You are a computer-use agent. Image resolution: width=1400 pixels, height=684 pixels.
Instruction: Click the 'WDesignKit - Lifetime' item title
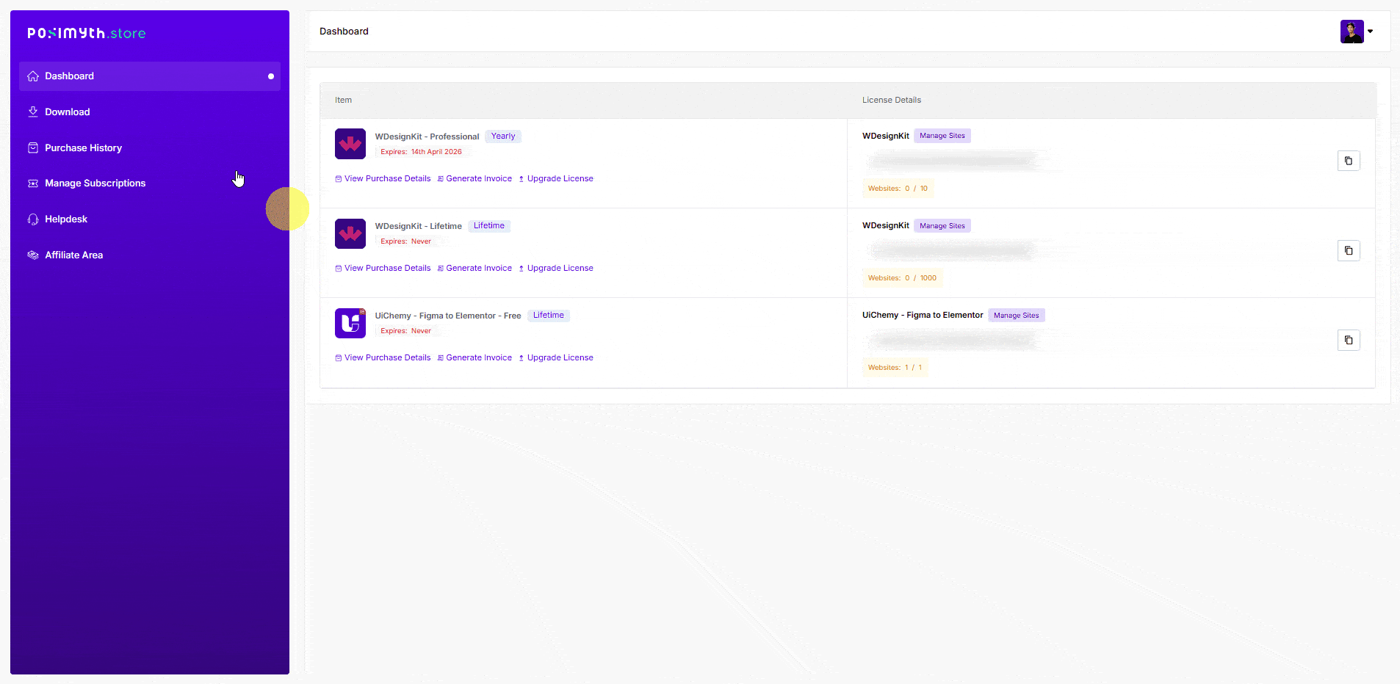click(418, 226)
